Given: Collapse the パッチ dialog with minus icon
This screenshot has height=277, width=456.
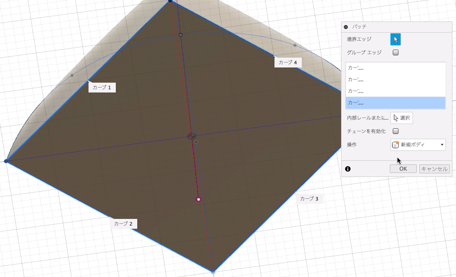Looking at the screenshot, I should coord(346,27).
